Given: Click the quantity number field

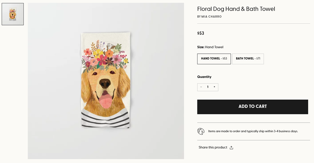Looking at the screenshot, I should [208, 87].
